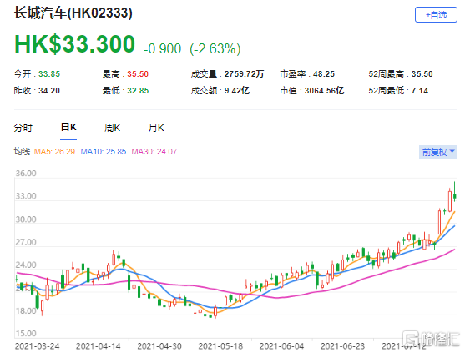Click the 30.00 price axis label
The width and height of the screenshot is (465, 353).
tap(26, 219)
